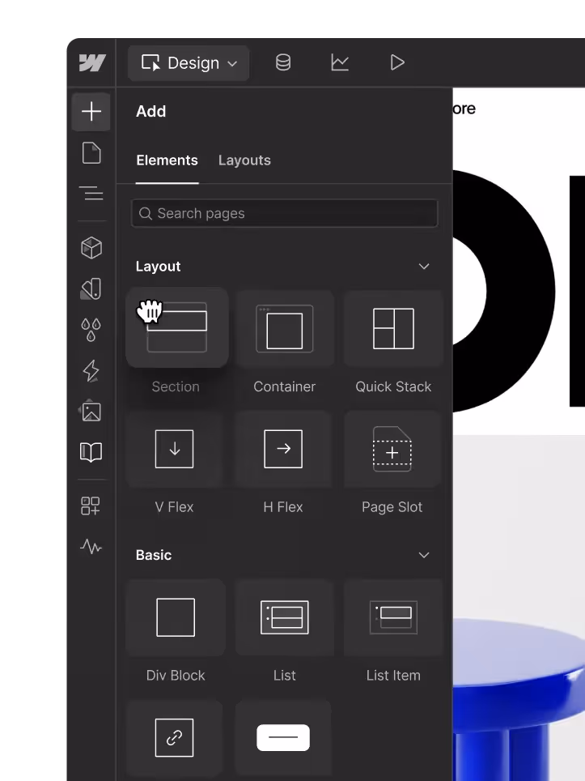
Task: Open the analytics chart icon
Action: (340, 62)
